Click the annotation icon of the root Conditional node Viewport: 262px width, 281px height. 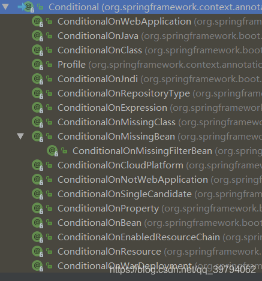tap(29, 7)
